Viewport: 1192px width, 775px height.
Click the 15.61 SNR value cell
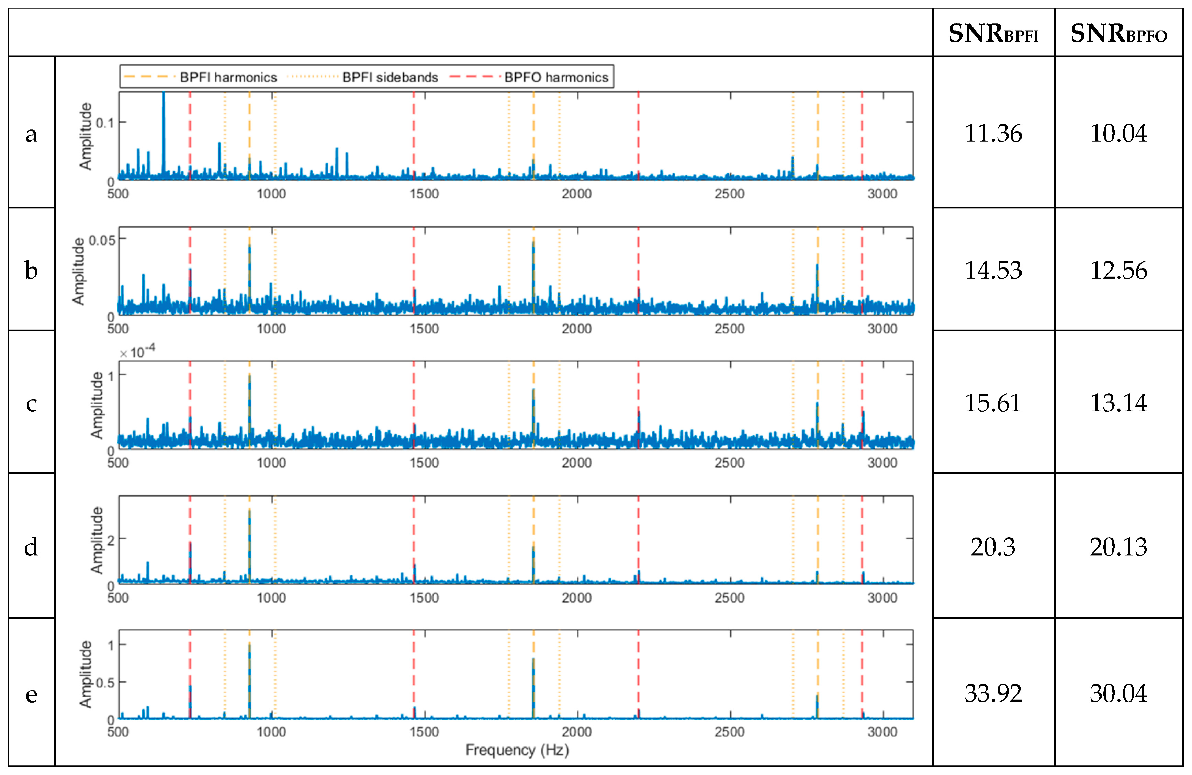993,403
